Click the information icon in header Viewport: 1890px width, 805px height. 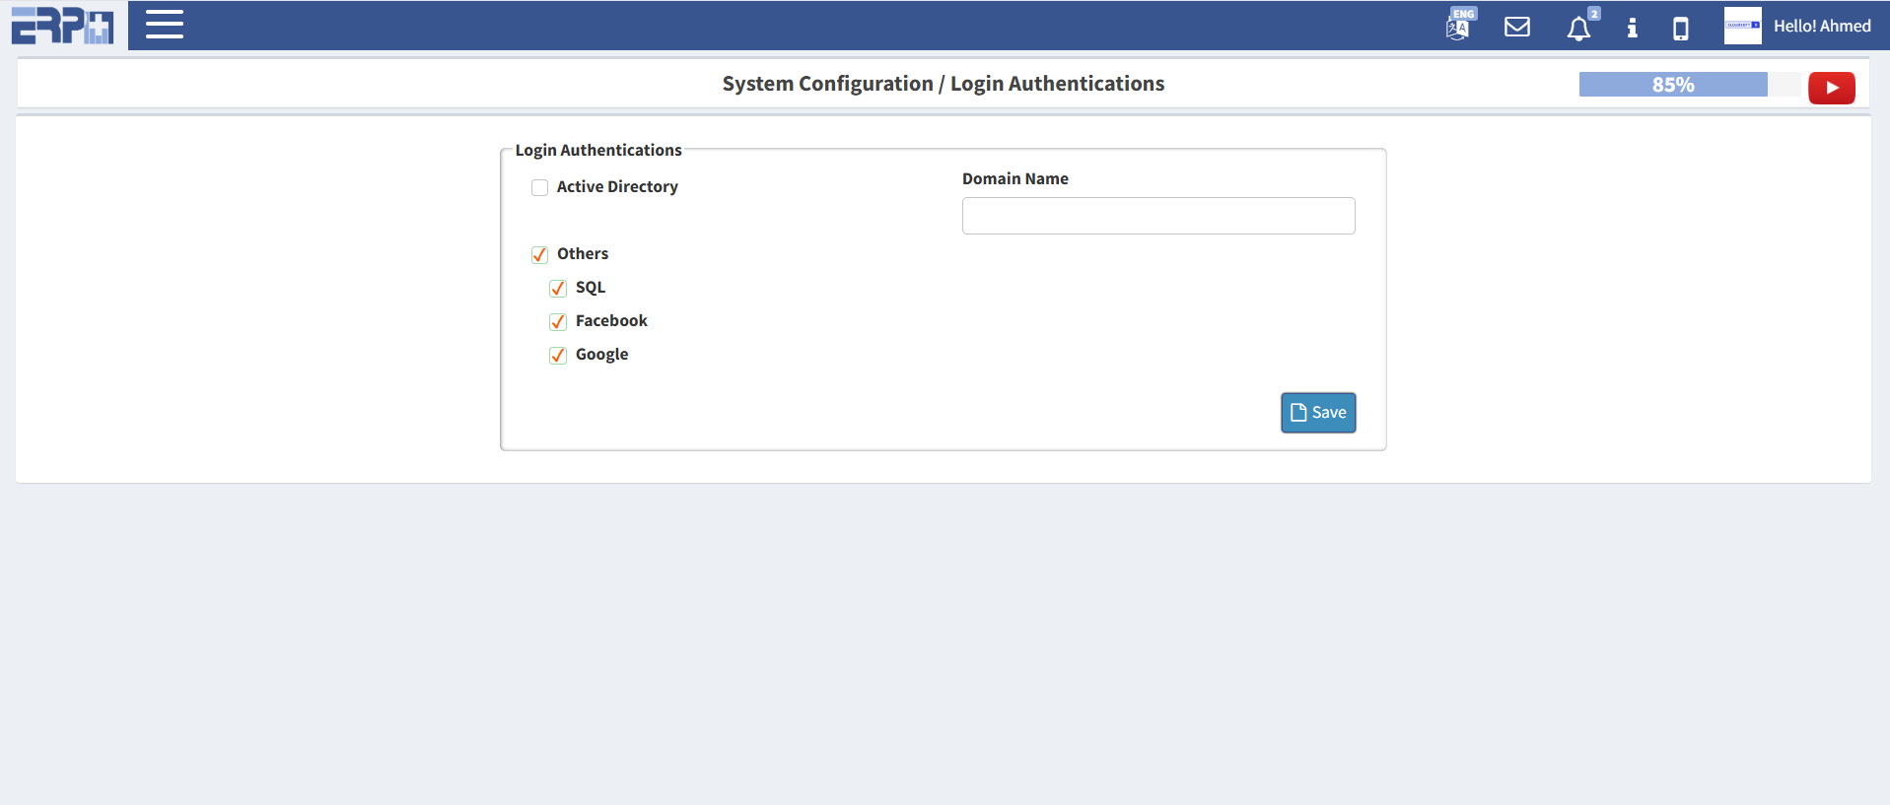pyautogui.click(x=1632, y=28)
